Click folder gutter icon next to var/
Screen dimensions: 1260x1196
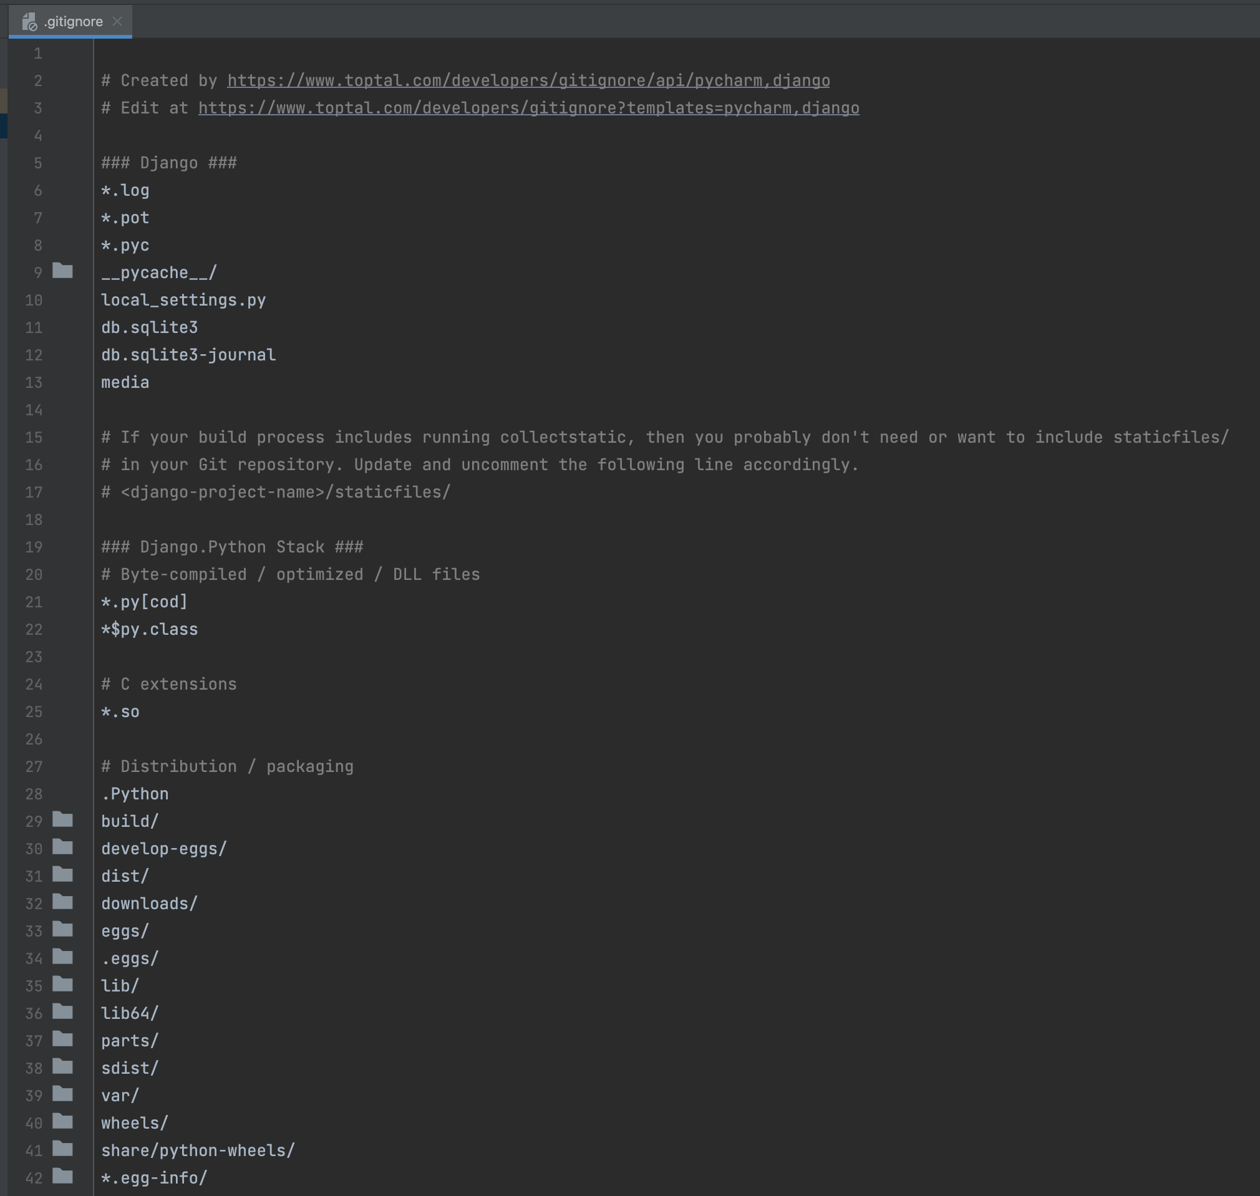62,1094
